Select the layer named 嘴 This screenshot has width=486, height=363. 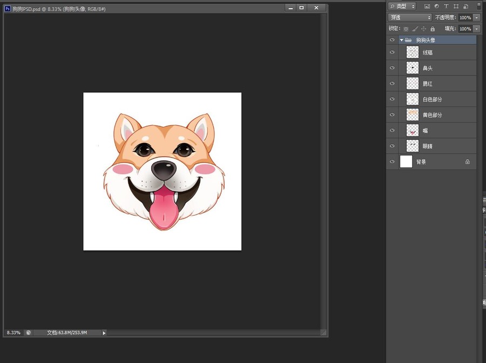coord(426,131)
